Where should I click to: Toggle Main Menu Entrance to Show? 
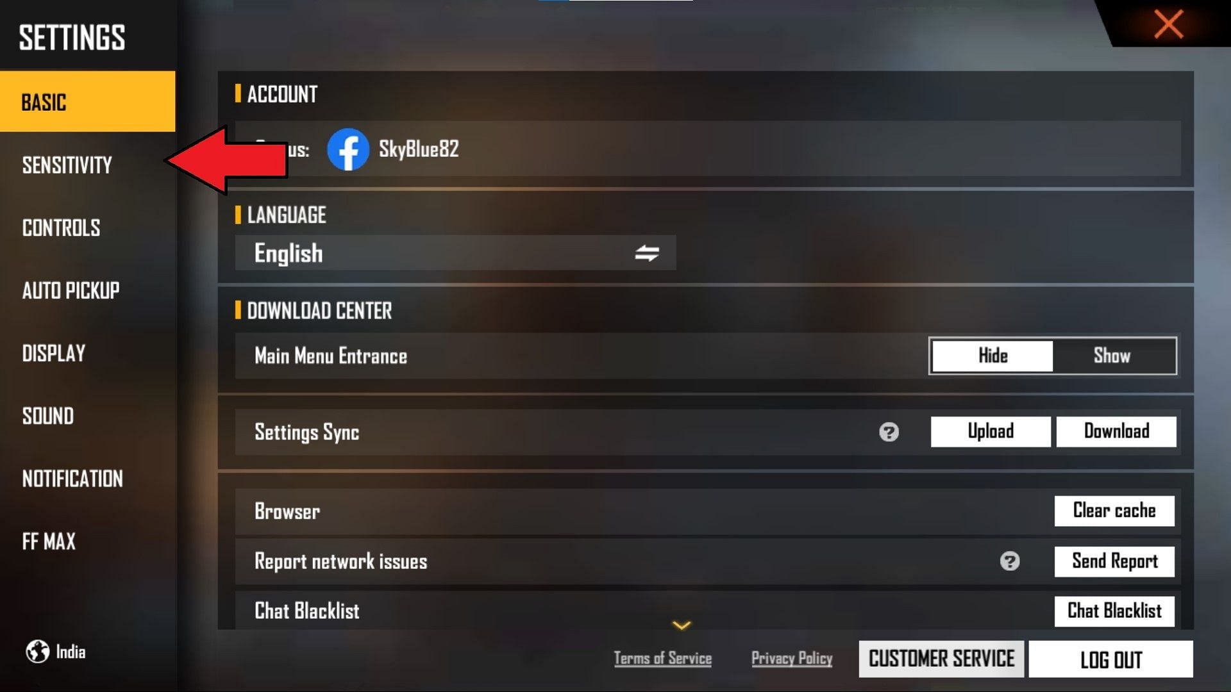(x=1112, y=355)
